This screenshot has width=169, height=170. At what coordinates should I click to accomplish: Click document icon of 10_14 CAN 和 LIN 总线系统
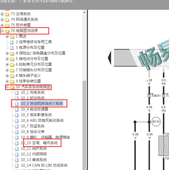17,166
